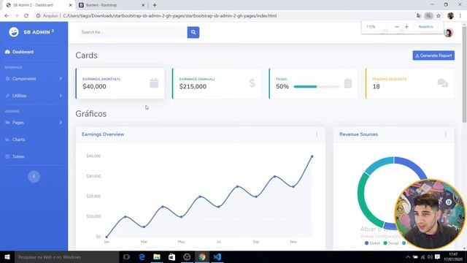
Task: Expand the Utilities sidebar menu
Action: 34,96
